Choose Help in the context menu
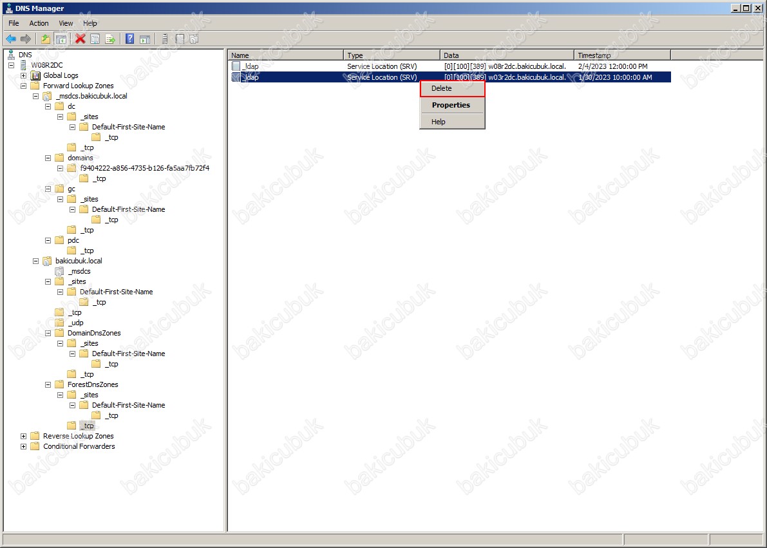The width and height of the screenshot is (767, 548). pyautogui.click(x=453, y=122)
